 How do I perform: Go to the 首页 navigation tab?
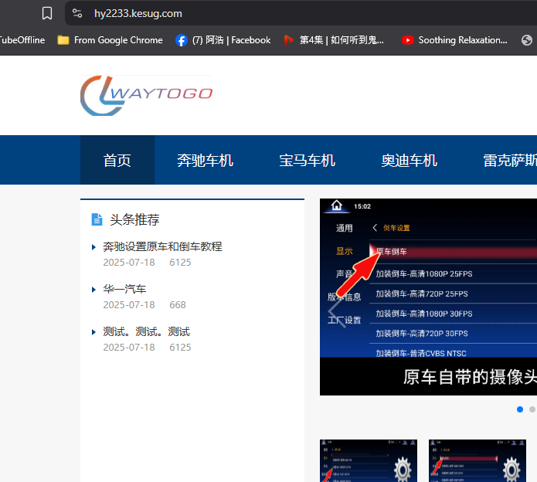click(117, 161)
